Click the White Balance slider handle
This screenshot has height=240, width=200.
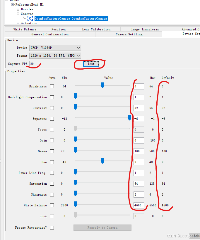click(x=75, y=204)
